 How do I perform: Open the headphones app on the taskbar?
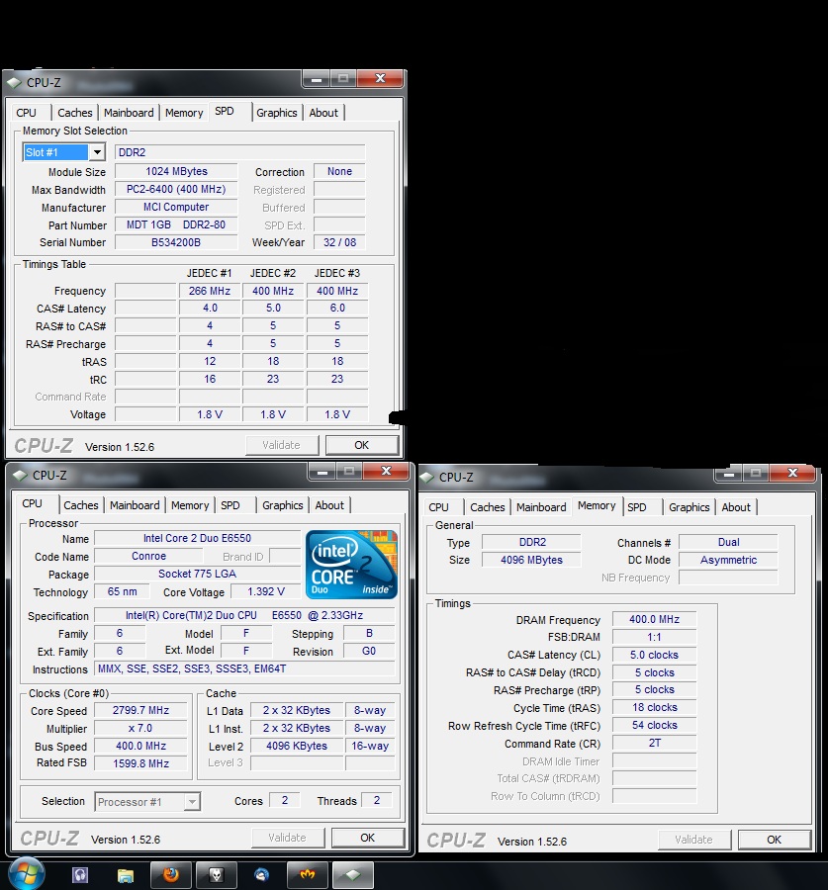80,875
